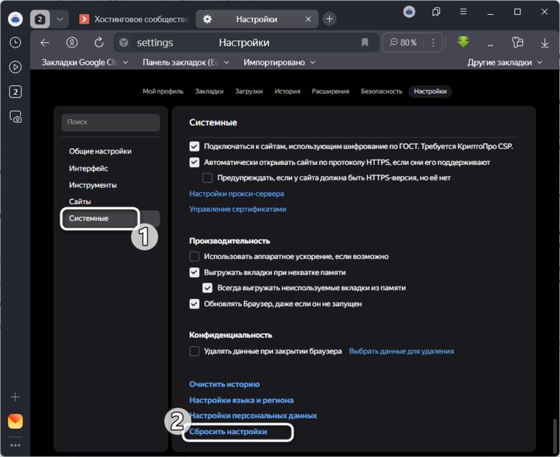This screenshot has width=560, height=457.
Task: Expand Панель закладок bookmarks folder
Action: pyautogui.click(x=186, y=63)
